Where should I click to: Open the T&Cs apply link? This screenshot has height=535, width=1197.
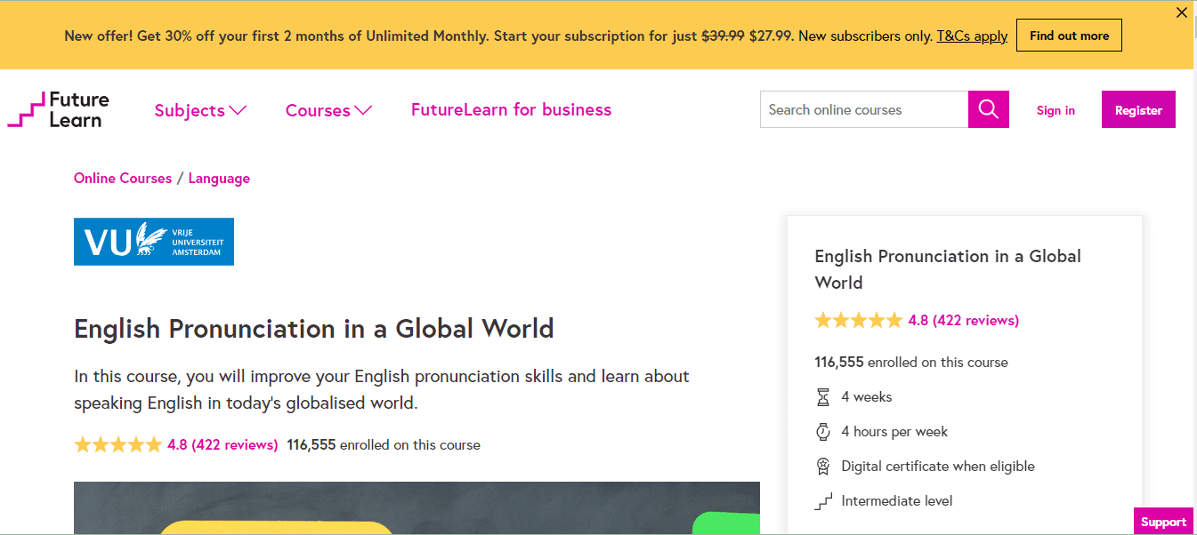tap(972, 36)
